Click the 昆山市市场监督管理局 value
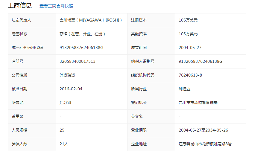Screen dimensions: 255x154 pos(198,103)
